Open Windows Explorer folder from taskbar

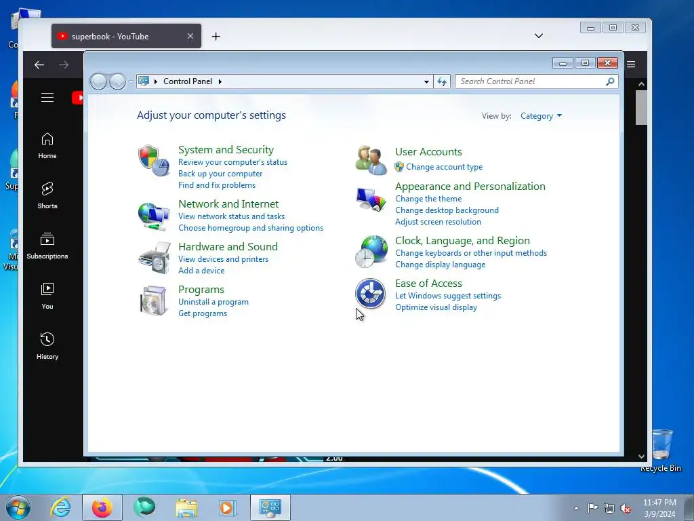186,507
